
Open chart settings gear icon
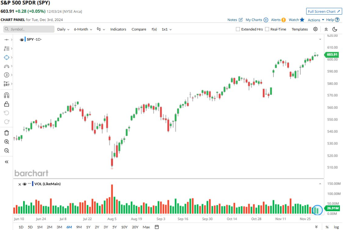pos(315,29)
